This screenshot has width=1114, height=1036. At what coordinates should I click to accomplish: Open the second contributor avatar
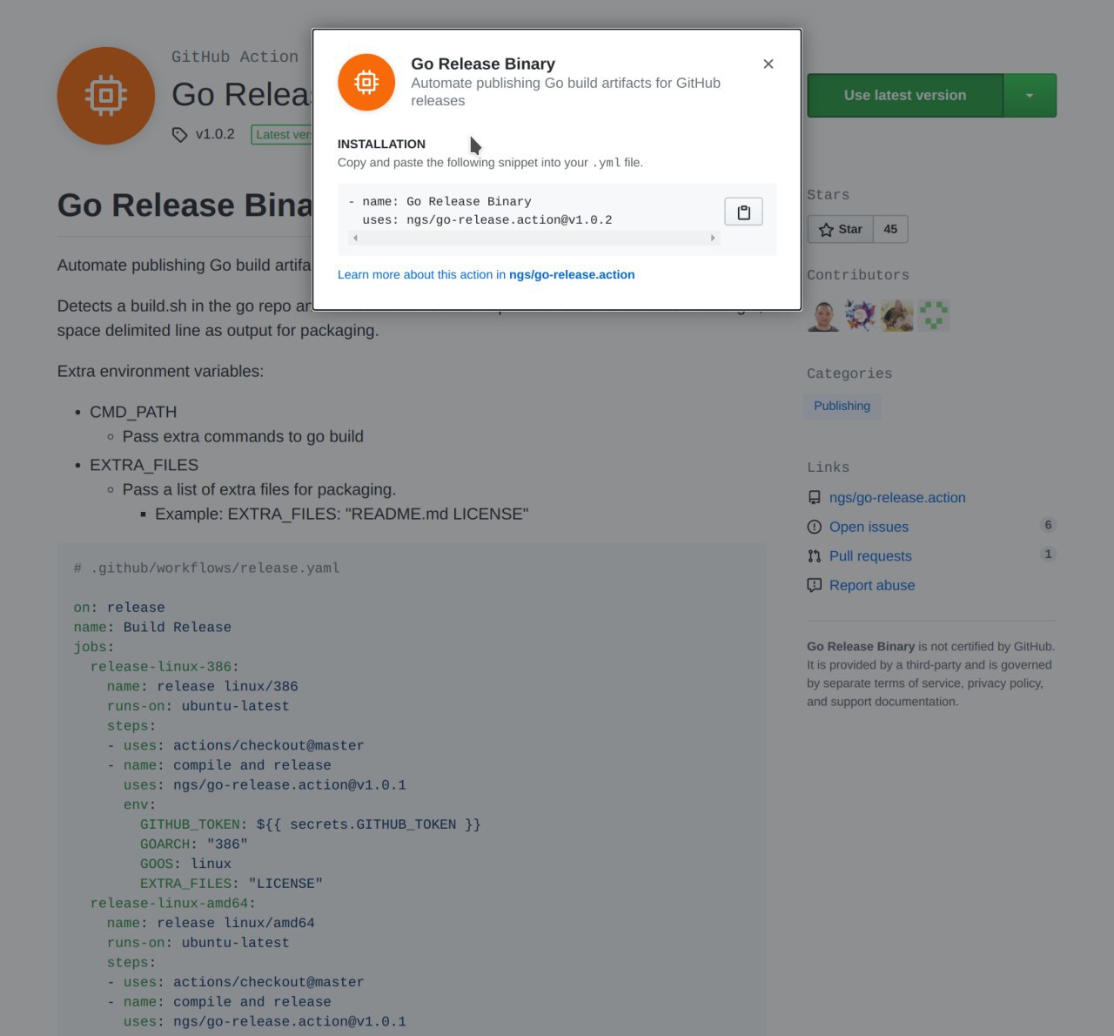pos(860,315)
